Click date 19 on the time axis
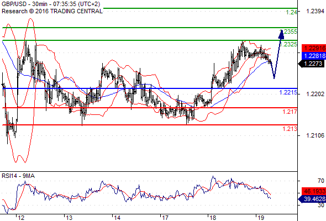The height and width of the screenshot is (221, 326). [x=261, y=218]
